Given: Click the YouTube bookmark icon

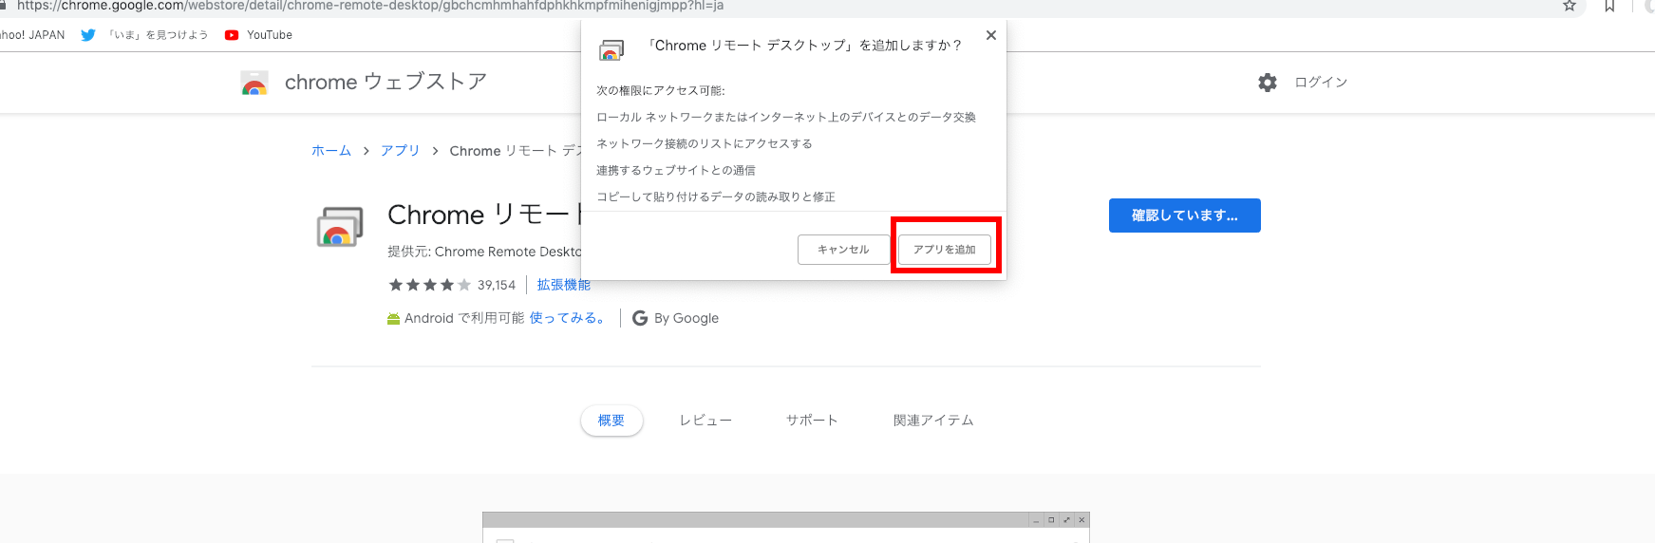Looking at the screenshot, I should 232,35.
